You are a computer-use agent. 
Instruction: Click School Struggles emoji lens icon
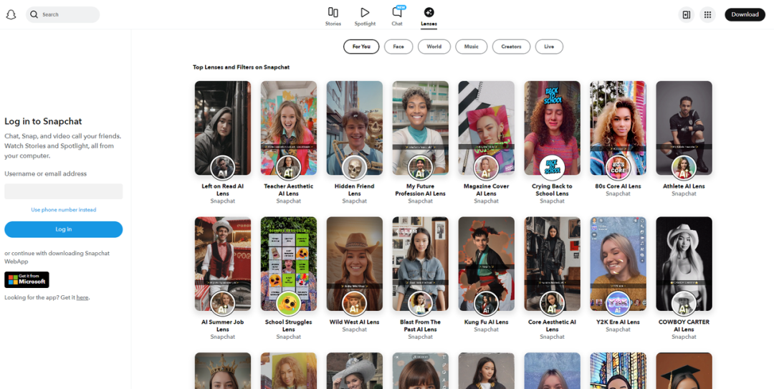pyautogui.click(x=289, y=304)
